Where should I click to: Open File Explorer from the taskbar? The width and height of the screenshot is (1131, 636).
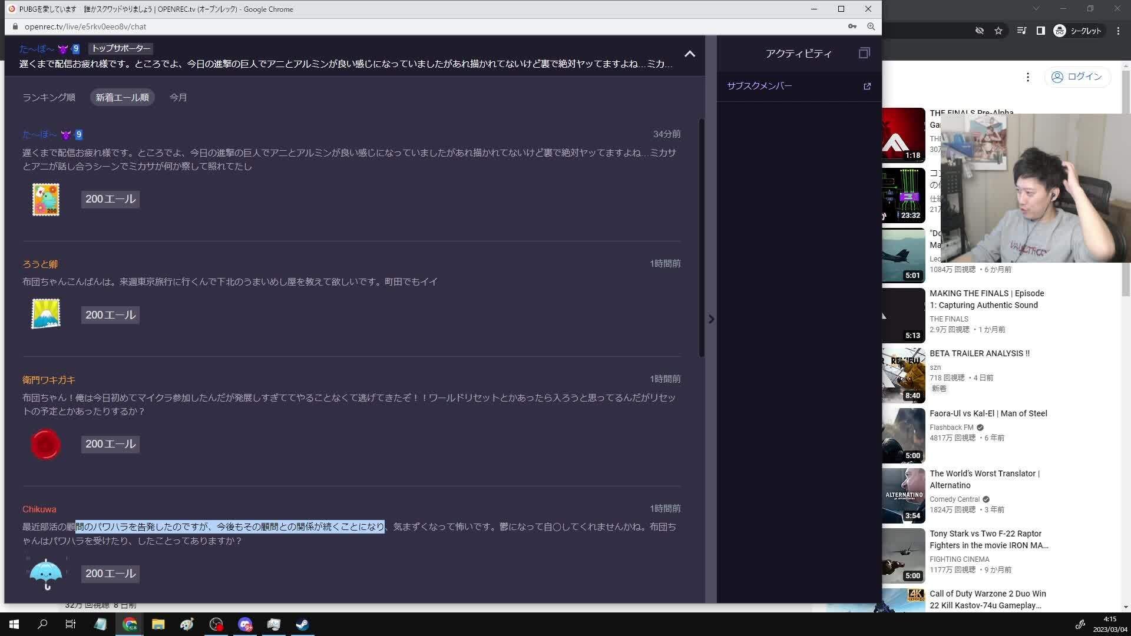[x=158, y=624]
